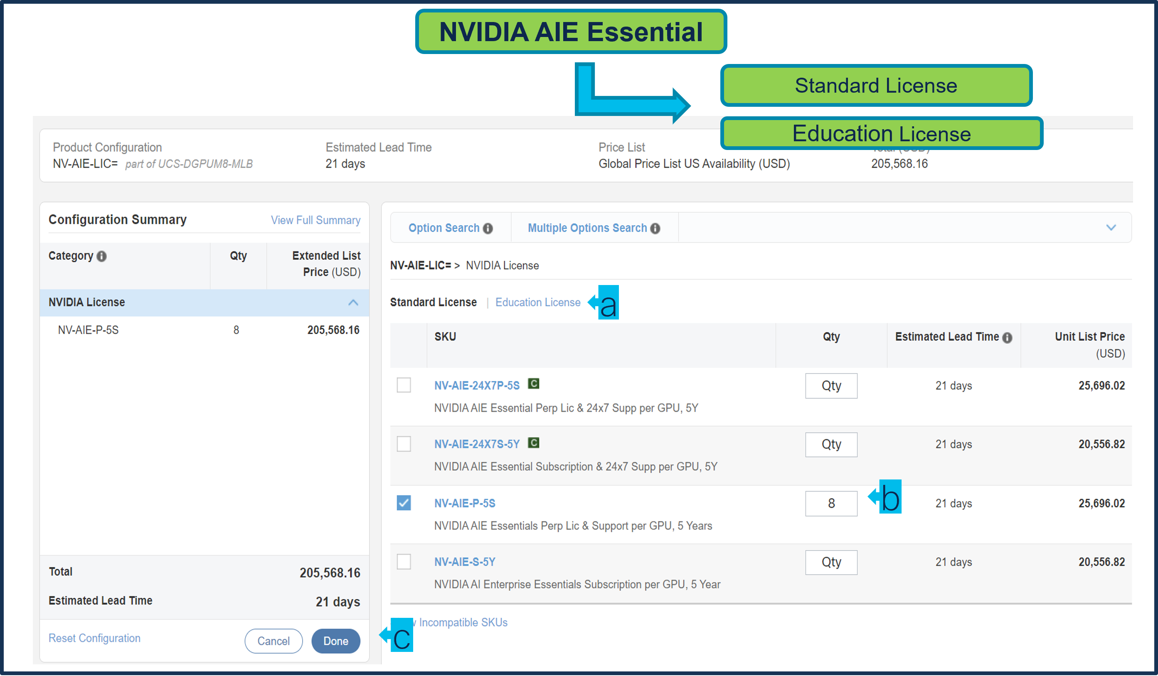The image size is (1158, 676).
Task: Click the Category info icon
Action: [101, 256]
